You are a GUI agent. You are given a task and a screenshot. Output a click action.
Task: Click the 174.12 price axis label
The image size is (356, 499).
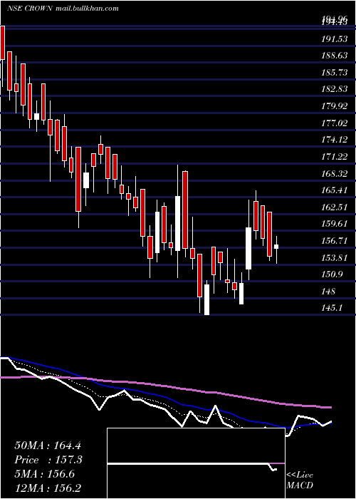[334, 140]
